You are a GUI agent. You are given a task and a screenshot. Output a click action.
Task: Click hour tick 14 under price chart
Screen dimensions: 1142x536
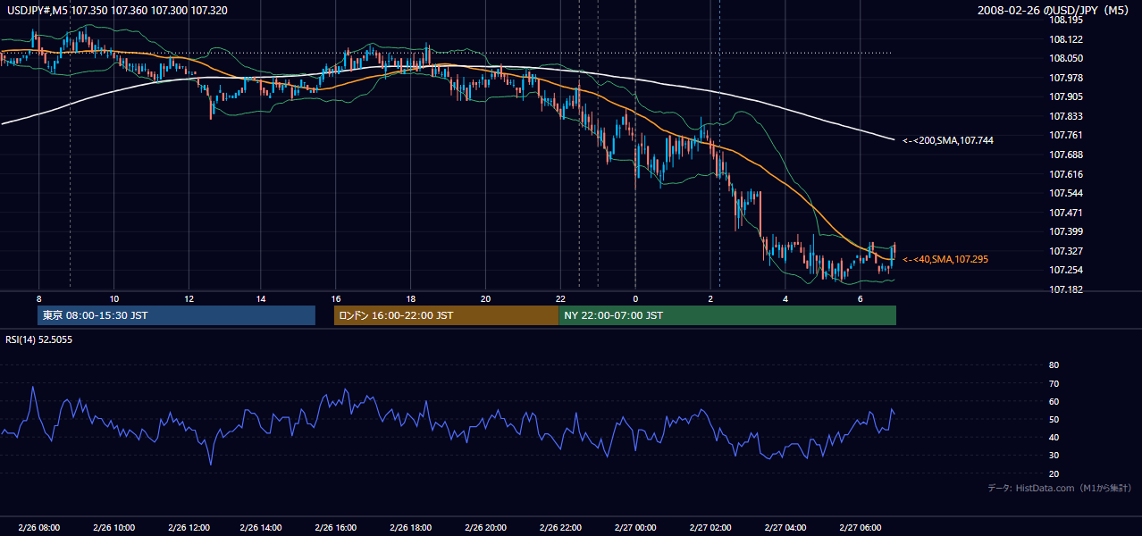tap(263, 298)
